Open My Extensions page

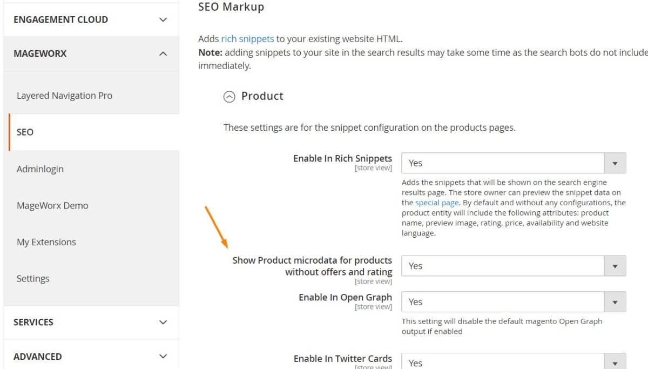pyautogui.click(x=46, y=242)
